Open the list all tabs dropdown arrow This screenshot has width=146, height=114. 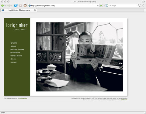point(145,10)
